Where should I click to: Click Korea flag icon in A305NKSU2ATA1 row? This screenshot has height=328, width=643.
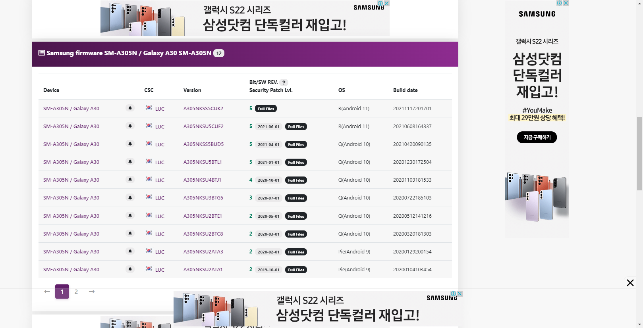pyautogui.click(x=149, y=269)
